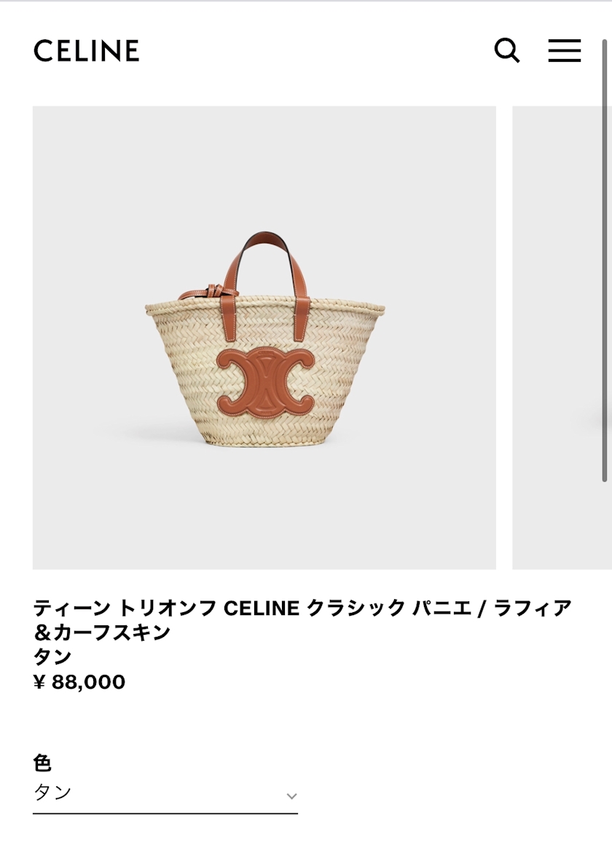This screenshot has height=852, width=612.
Task: Click the selected タン value in dropdown
Action: click(x=52, y=792)
